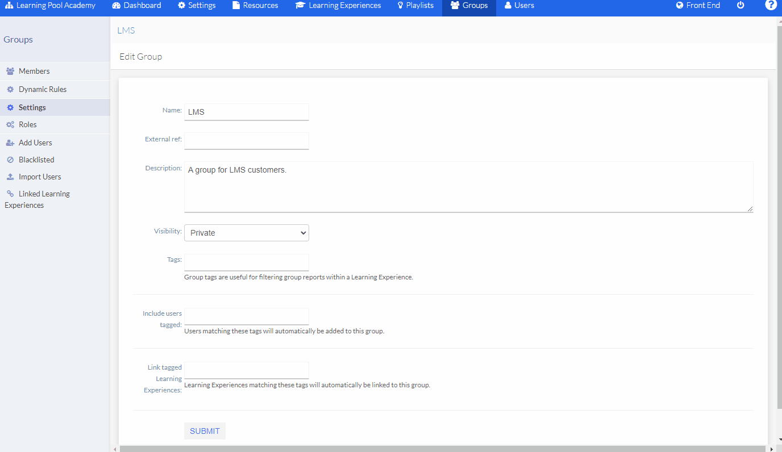Viewport: 782px width, 452px height.
Task: Focus the External ref input field
Action: [x=246, y=141]
